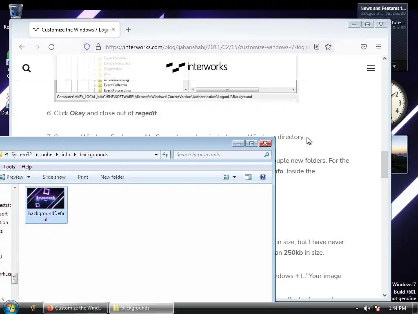Switch to backgrounds taskbar button
418x314 pixels.
pos(142,308)
